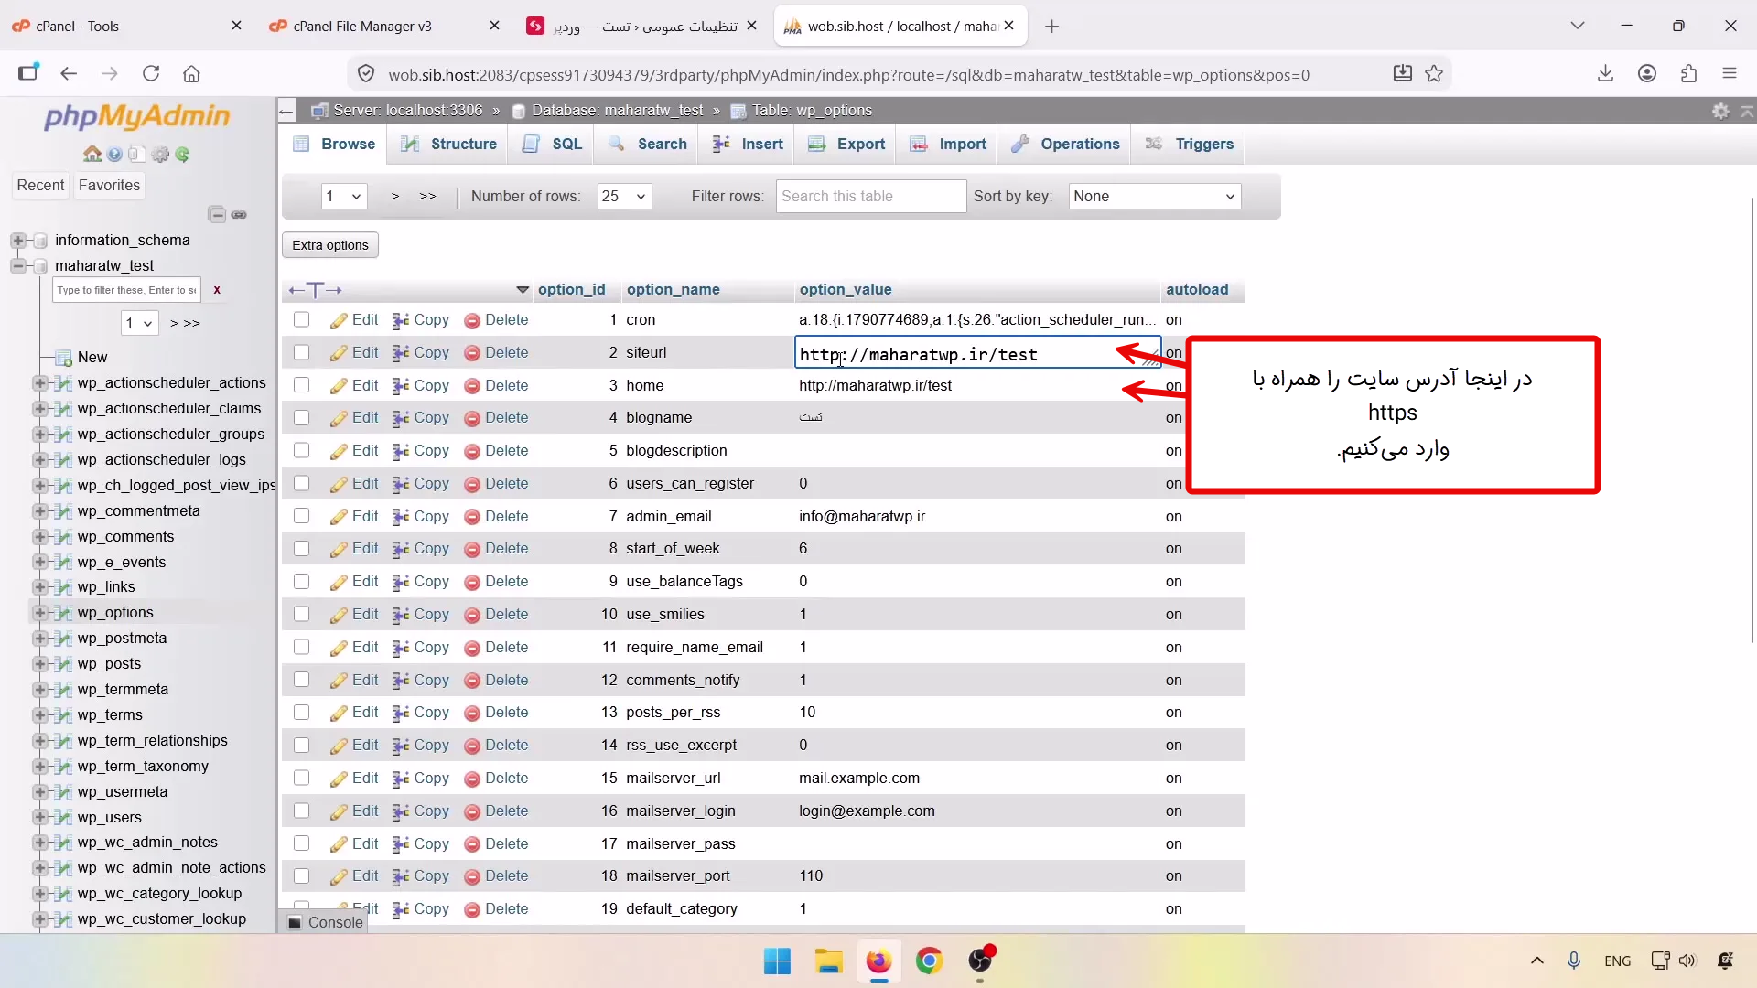Expand the wp_posts table node

(x=39, y=664)
